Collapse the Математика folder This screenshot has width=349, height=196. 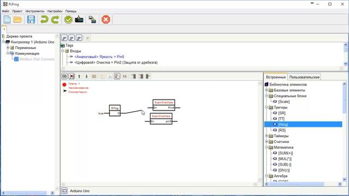click(x=267, y=147)
